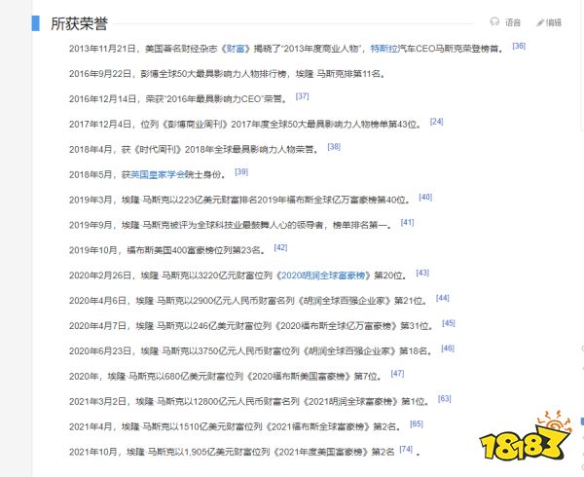This screenshot has width=584, height=477.
Task: Open citation reference [45]
Action: click(449, 323)
